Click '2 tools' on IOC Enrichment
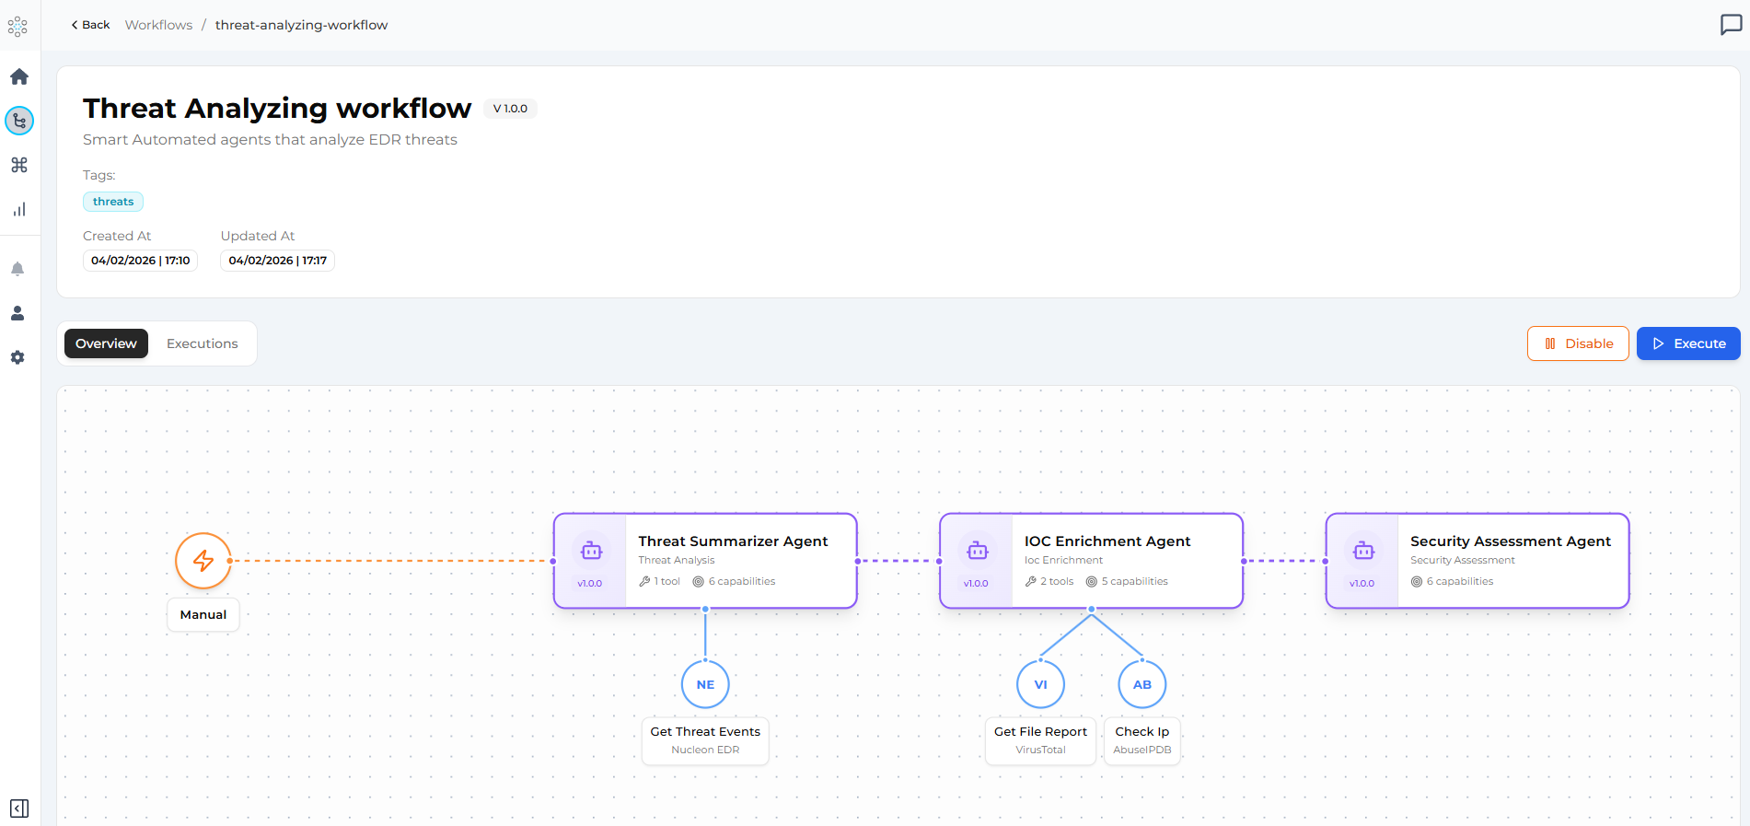This screenshot has height=826, width=1750. (x=1049, y=581)
